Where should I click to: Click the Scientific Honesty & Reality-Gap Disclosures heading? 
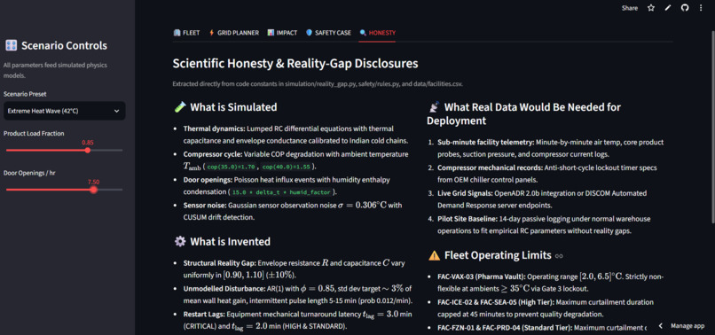tap(295, 64)
